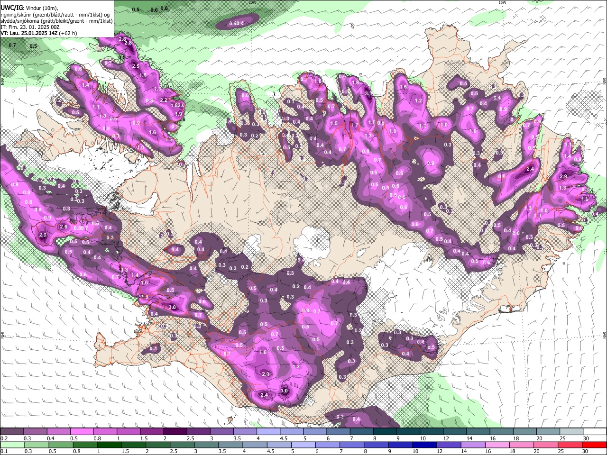Select rain legend swatch between 0.3 and 0.5
Viewport: 607px width, 455px height.
(x=37, y=445)
